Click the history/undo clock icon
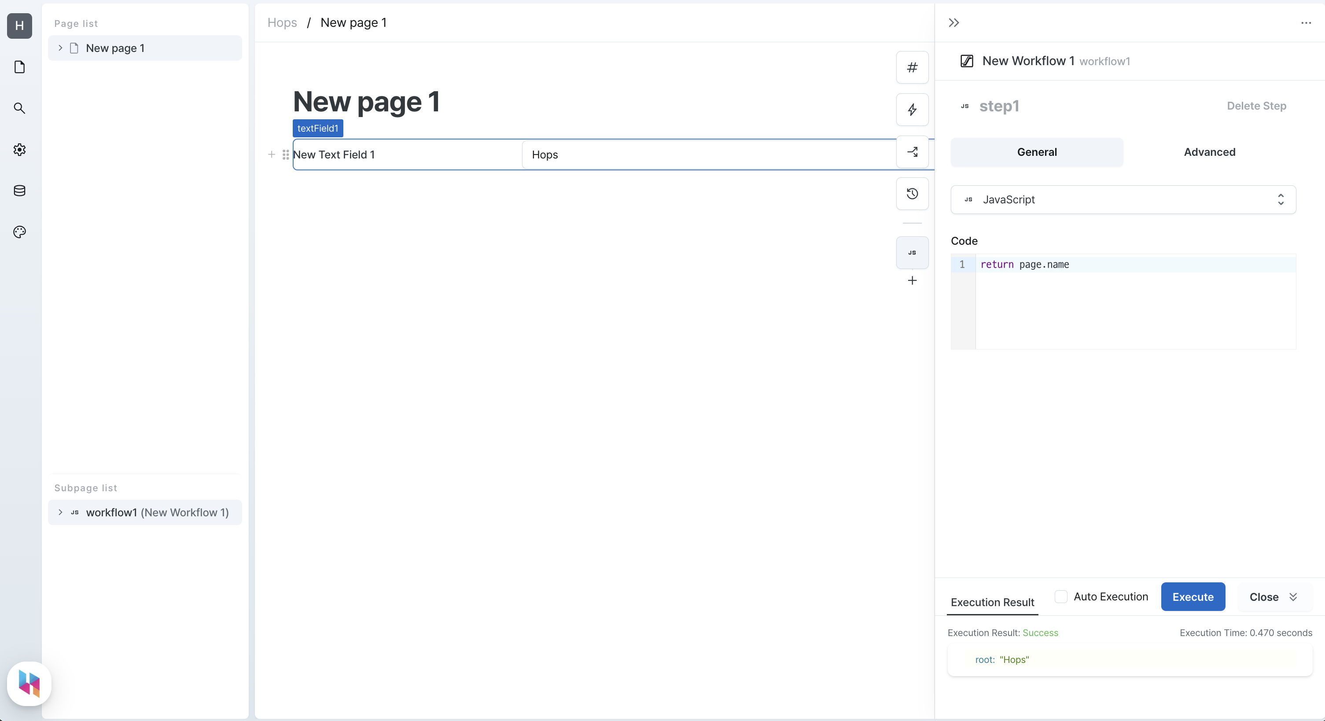The width and height of the screenshot is (1325, 721). click(913, 194)
